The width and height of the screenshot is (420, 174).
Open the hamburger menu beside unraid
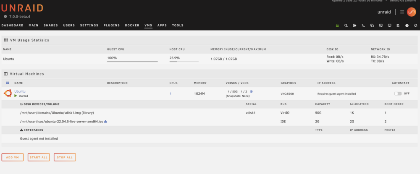(402, 12)
